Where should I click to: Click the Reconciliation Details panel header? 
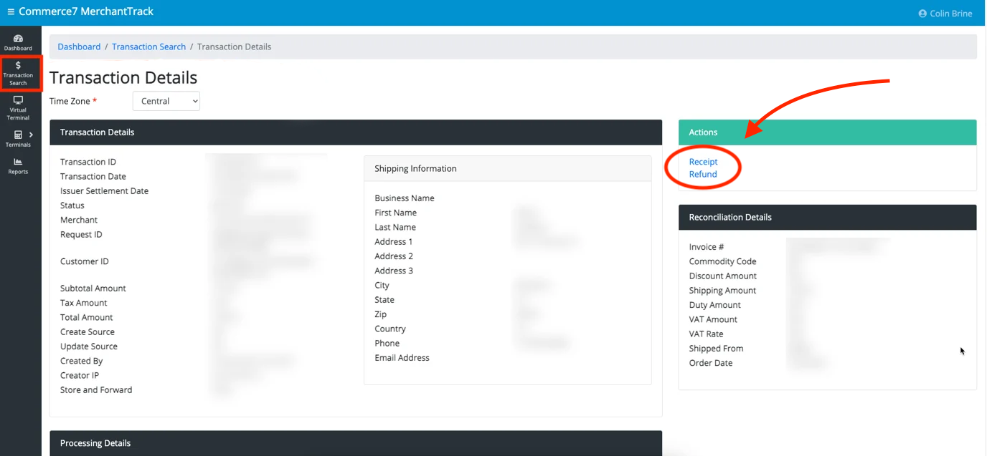[729, 217]
